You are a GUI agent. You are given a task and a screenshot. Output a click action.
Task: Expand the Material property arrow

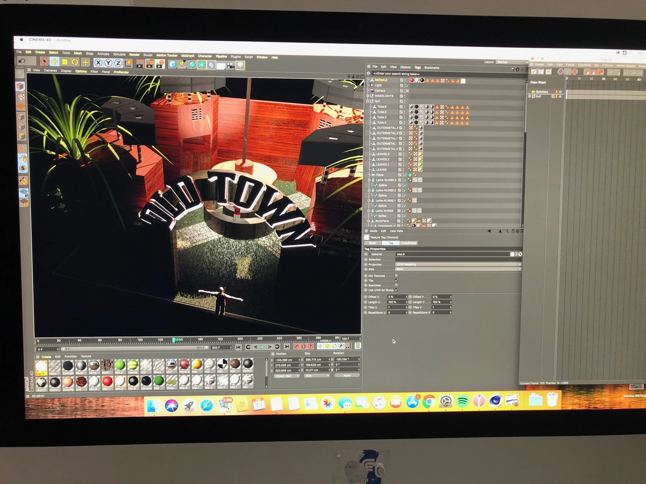[x=370, y=254]
